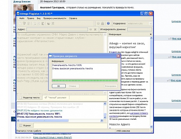Open the Кодировка encoding dropdown
This screenshot has height=139, width=181.
coord(151,24)
